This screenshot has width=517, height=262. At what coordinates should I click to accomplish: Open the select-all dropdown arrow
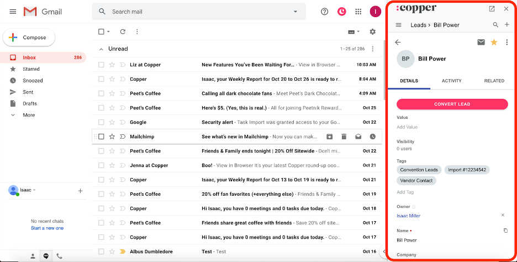108,32
